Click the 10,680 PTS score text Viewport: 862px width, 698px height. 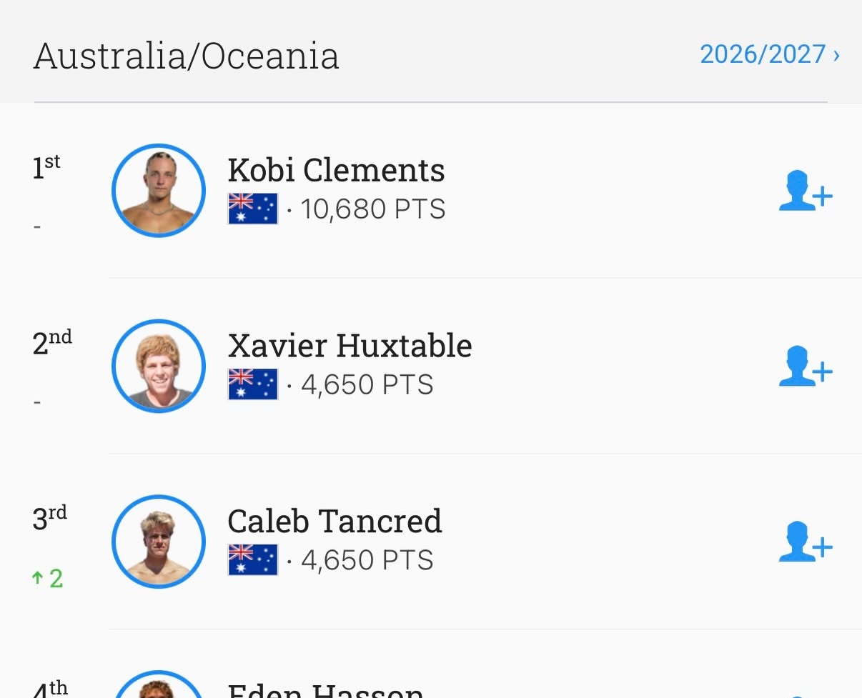coord(373,209)
